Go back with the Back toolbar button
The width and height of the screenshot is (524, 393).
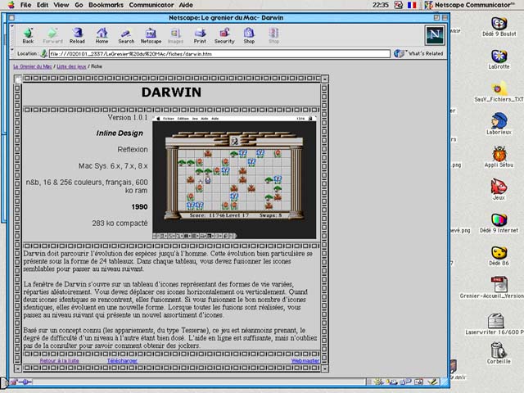[x=28, y=35]
